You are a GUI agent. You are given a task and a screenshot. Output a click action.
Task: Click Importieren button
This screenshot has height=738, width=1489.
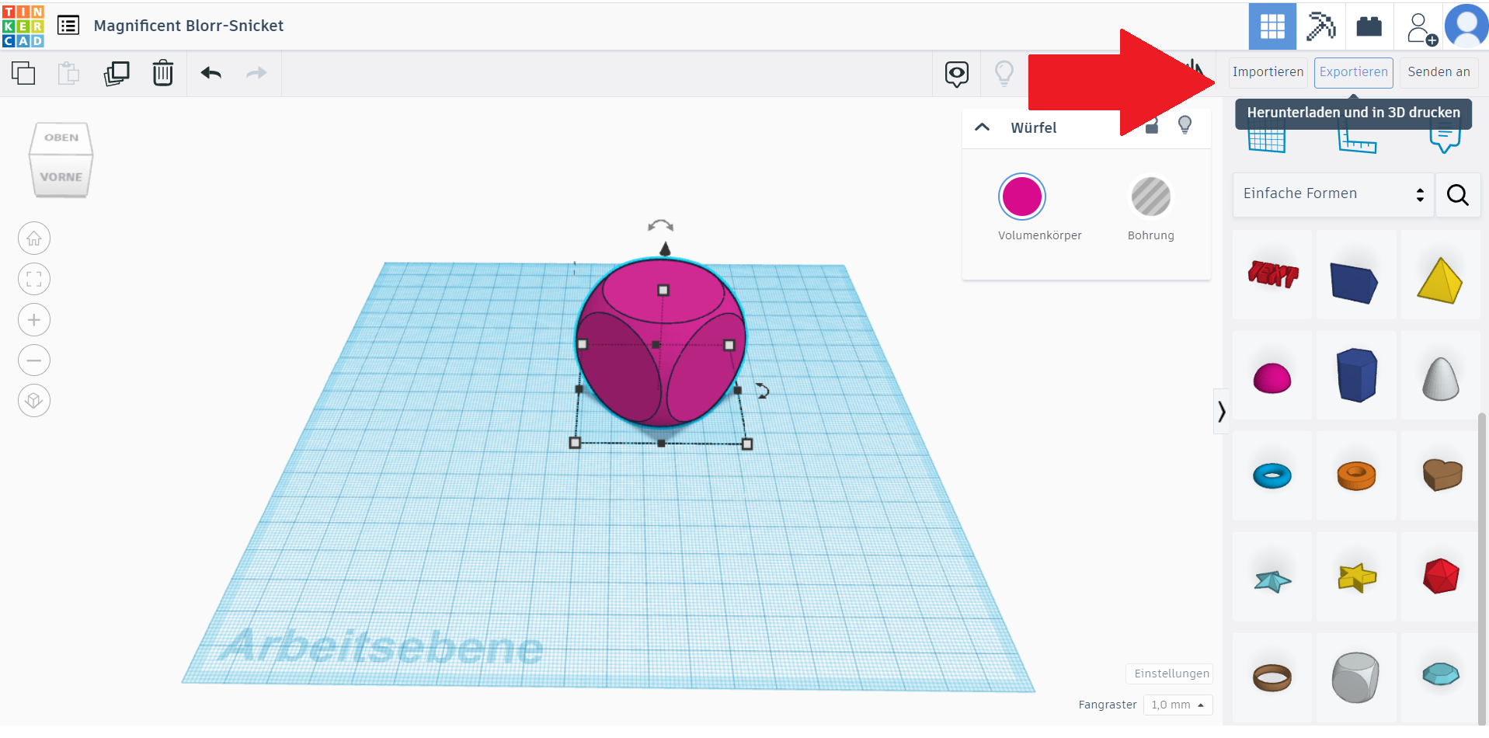pos(1268,72)
